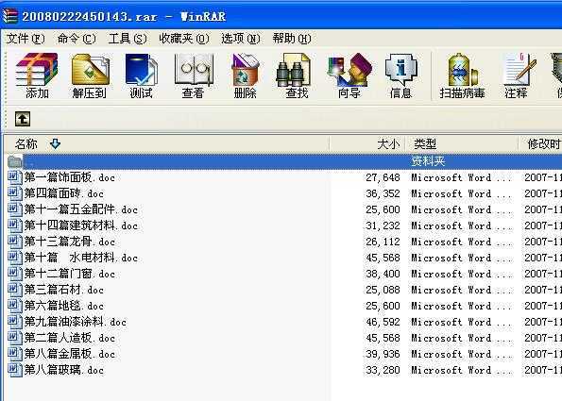Select file 第十篇 水电材料.doc
Screen dimensions: 562x401
pyautogui.click(x=81, y=258)
